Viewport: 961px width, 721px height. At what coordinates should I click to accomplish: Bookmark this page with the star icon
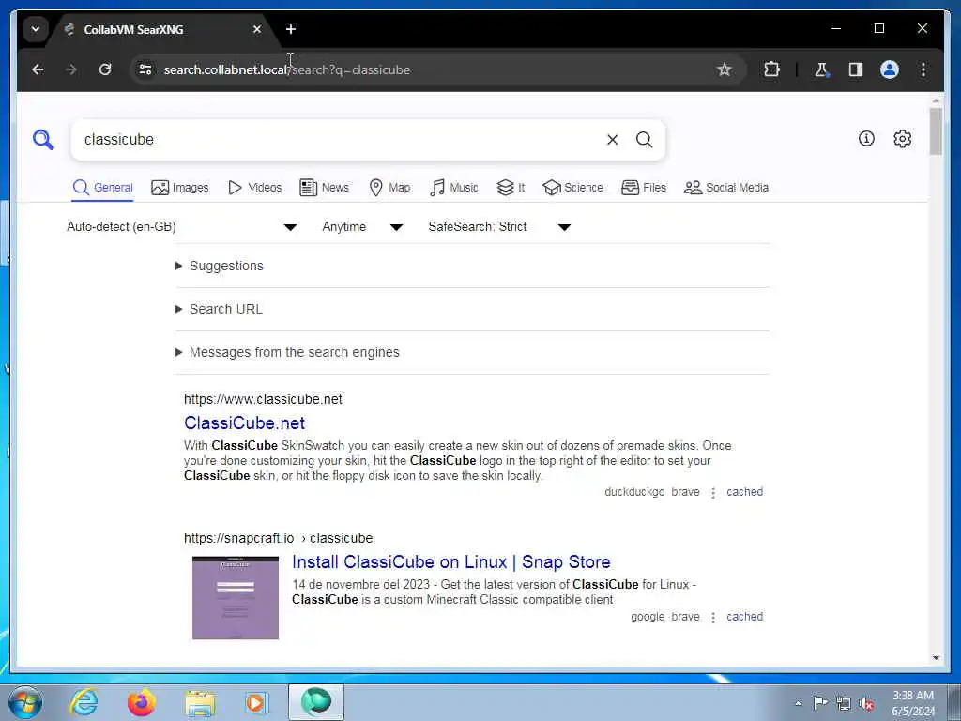[x=725, y=69]
